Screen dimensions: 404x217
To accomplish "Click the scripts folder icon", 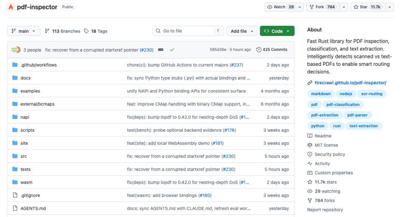I will (x=15, y=130).
